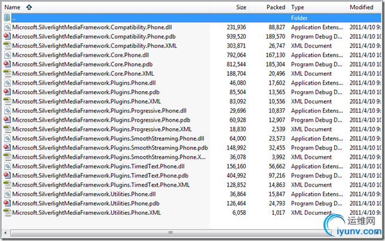Click the icon of Plugins.SmoothStreaming.Phone.dll
Viewport: 385px width, 241px height.
pyautogui.click(x=7, y=138)
